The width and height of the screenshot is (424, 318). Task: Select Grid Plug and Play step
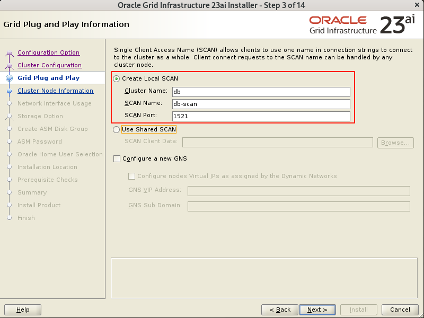(x=48, y=78)
